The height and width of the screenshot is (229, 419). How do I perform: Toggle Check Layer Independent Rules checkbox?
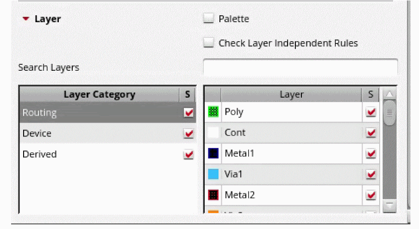click(x=209, y=43)
